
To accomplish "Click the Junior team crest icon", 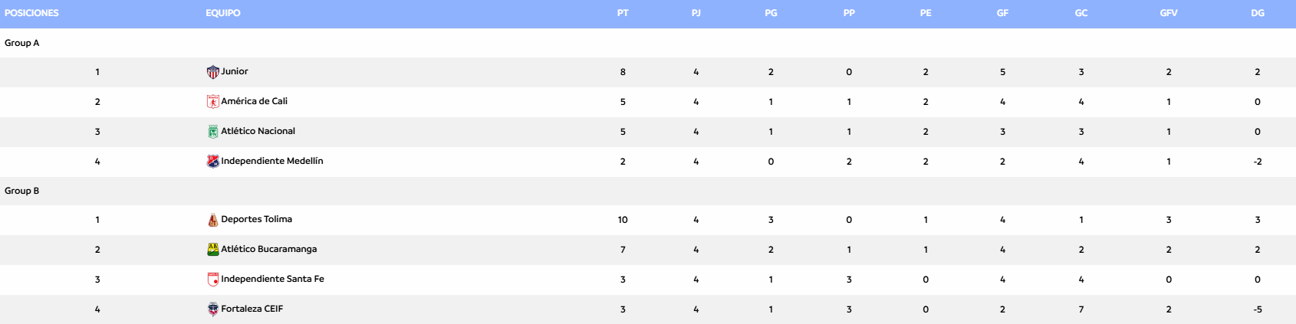I will coord(213,72).
